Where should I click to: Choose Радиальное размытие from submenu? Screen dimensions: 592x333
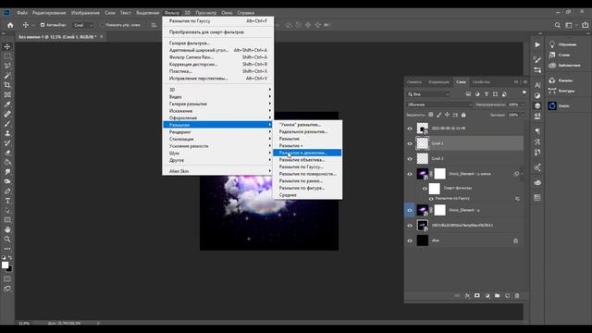coord(307,131)
